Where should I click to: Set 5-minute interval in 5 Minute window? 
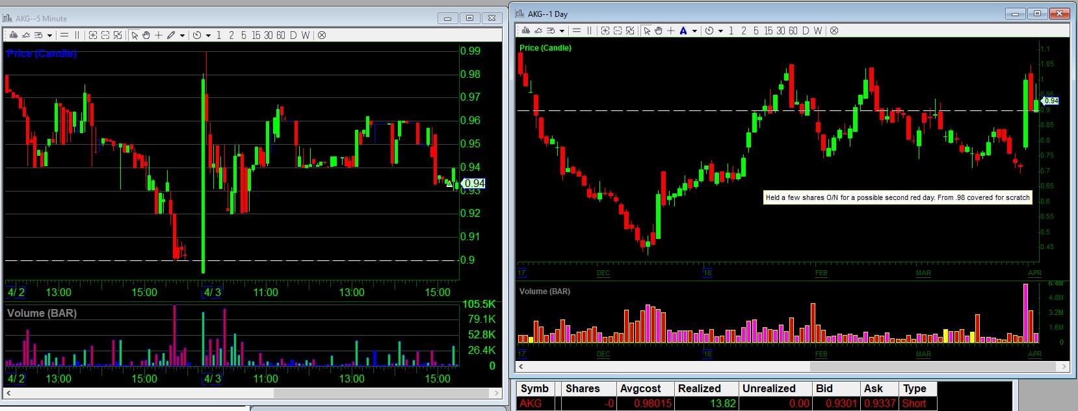(x=244, y=35)
